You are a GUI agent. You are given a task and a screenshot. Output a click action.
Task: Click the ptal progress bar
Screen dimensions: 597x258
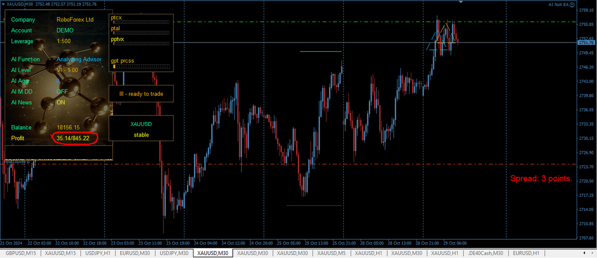point(141,33)
